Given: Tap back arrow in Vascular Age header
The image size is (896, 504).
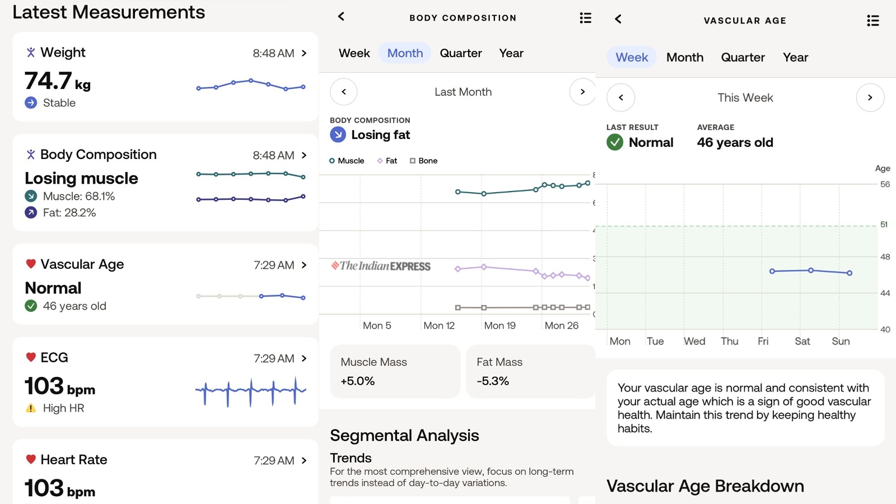Looking at the screenshot, I should coord(618,19).
